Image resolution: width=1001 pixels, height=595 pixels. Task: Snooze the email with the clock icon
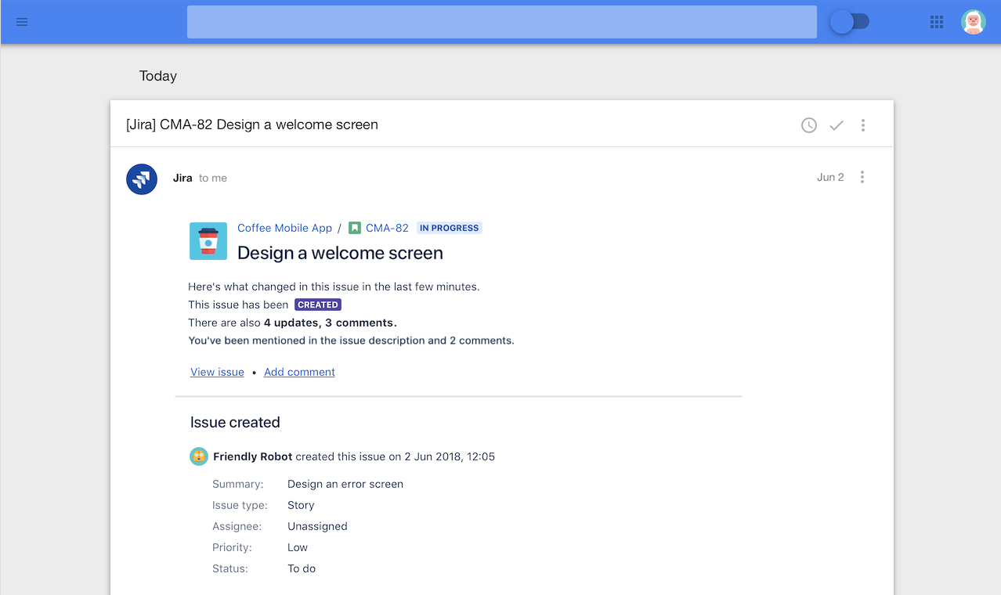click(x=809, y=125)
